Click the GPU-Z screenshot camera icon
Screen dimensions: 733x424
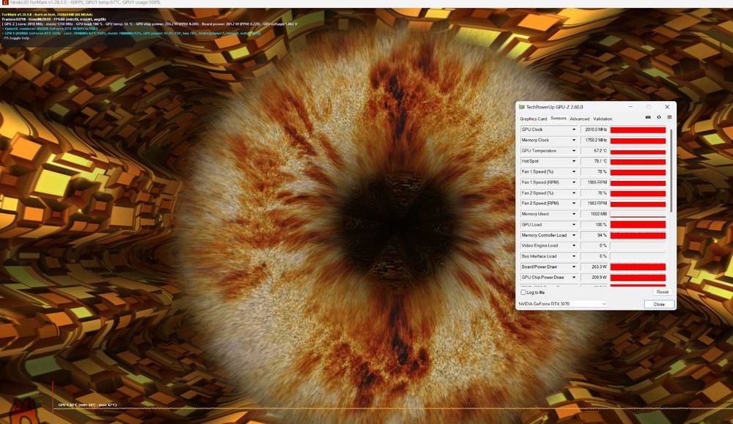pyautogui.click(x=648, y=117)
